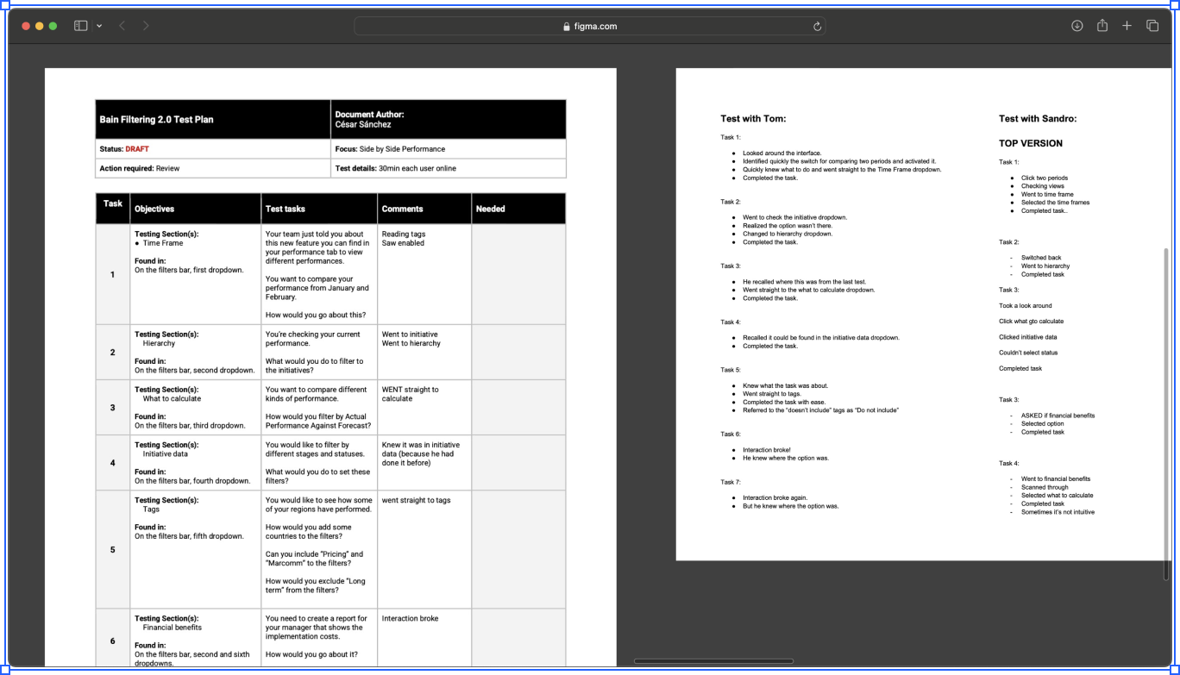
Task: Click "Looked around the interface." bullet
Action: pyautogui.click(x=782, y=153)
